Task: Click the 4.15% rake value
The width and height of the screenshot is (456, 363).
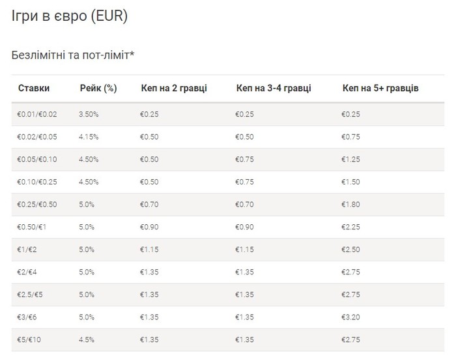Action: pos(89,137)
